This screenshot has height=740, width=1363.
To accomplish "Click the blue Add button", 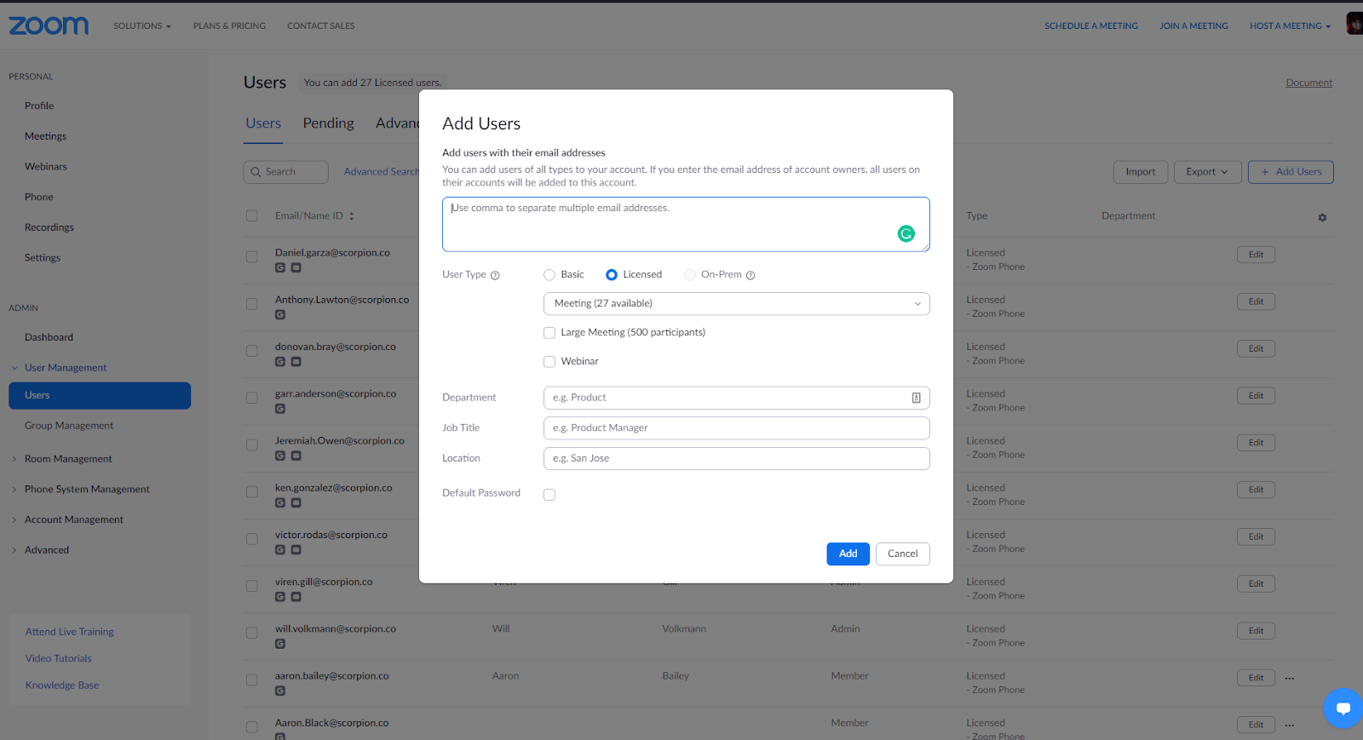I will (x=848, y=554).
